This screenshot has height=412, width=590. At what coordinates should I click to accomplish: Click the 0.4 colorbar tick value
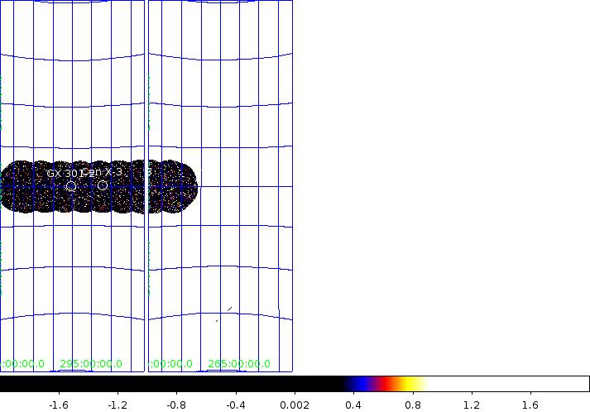(x=353, y=405)
